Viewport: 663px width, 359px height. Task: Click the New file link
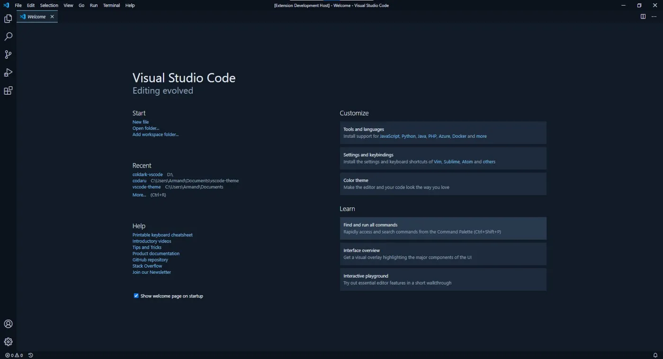point(141,122)
